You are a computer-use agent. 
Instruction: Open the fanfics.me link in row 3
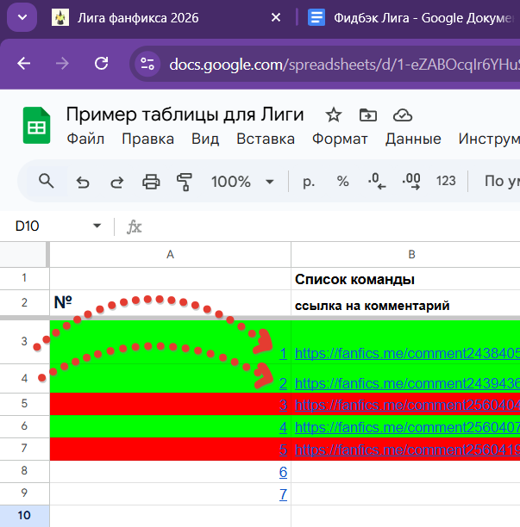click(x=407, y=353)
